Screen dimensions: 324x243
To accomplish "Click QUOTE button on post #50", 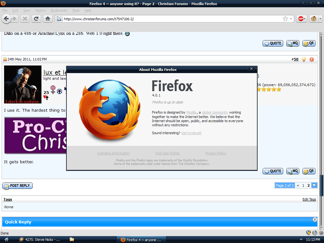I will 273,171.
